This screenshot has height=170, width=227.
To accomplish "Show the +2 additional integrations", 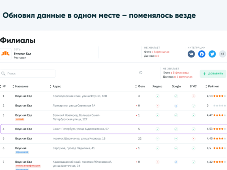I will pyautogui.click(x=223, y=54).
